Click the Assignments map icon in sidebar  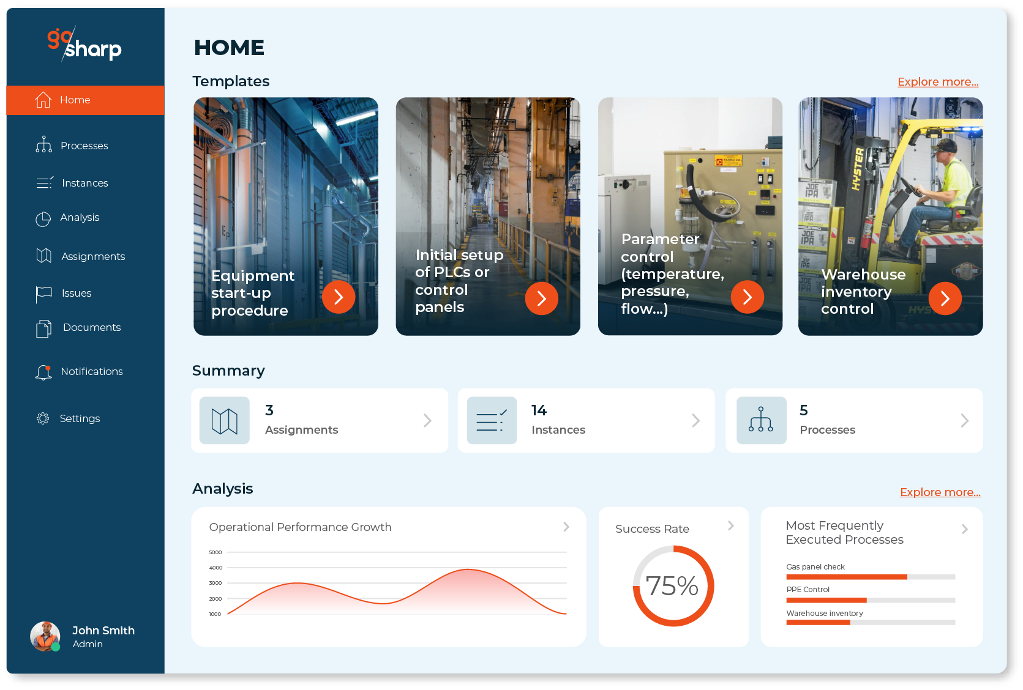pyautogui.click(x=43, y=256)
